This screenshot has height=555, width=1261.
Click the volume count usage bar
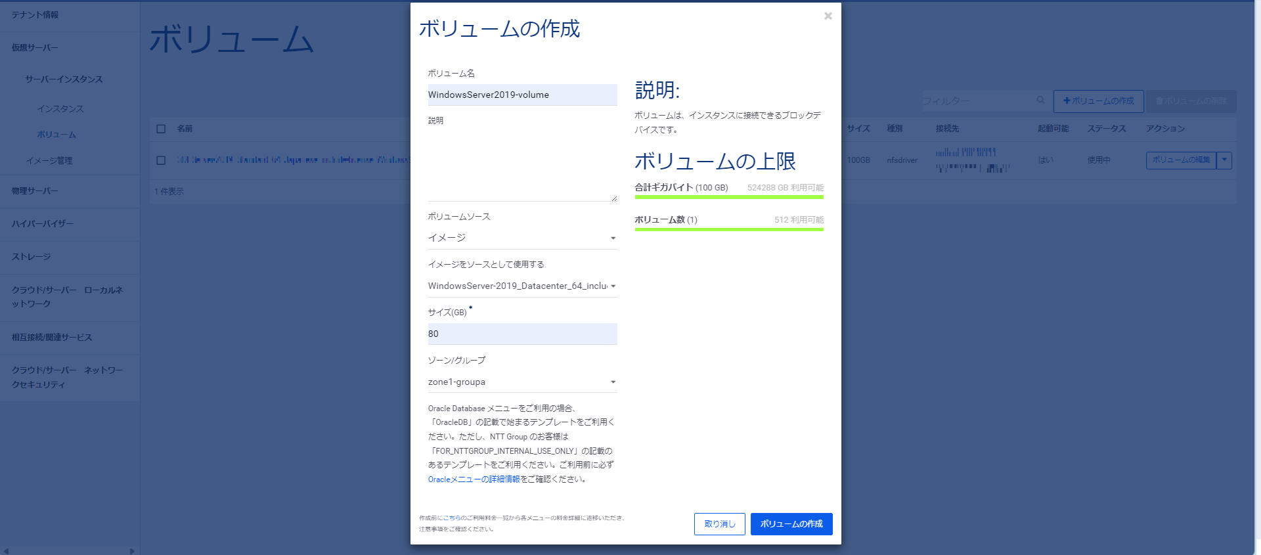tap(729, 229)
